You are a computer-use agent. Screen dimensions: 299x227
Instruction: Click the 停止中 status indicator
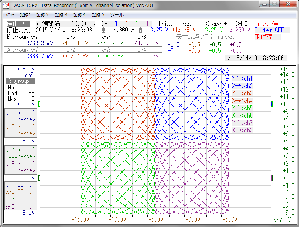click(x=18, y=24)
